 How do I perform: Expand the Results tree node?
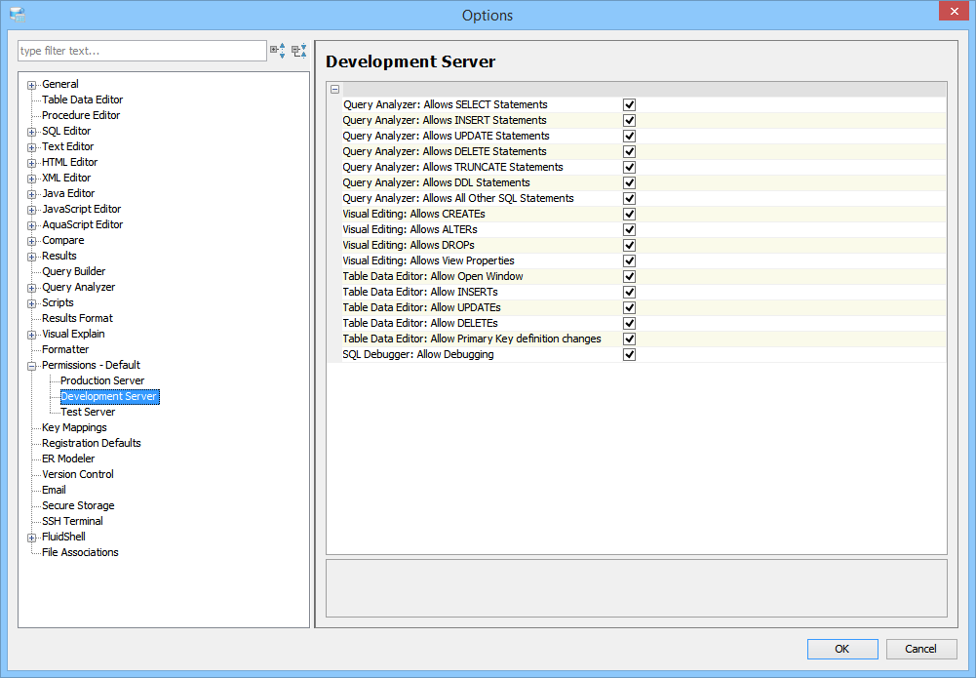(x=32, y=257)
